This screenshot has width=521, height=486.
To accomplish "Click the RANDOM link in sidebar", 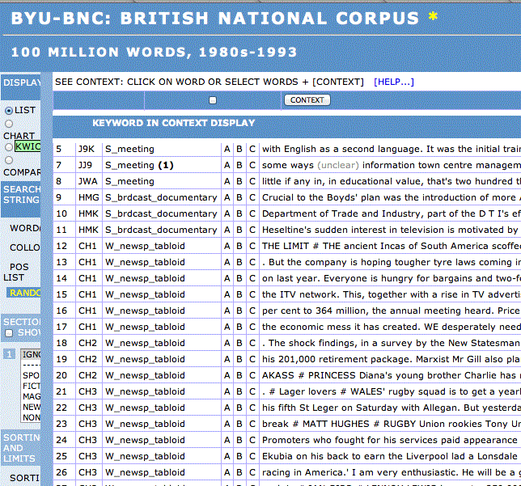I will tap(24, 293).
